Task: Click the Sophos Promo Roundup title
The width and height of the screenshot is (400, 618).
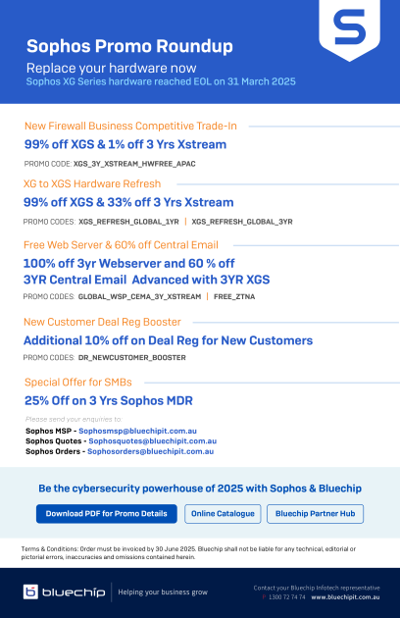Action: [x=129, y=46]
